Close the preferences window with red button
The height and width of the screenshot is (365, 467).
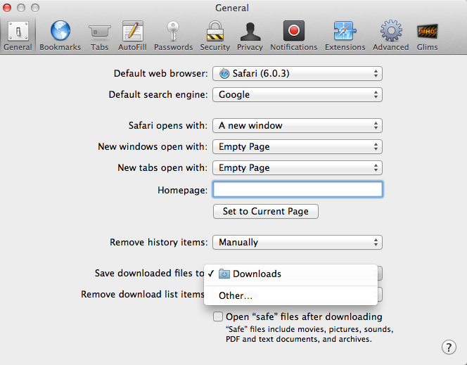[x=7, y=8]
